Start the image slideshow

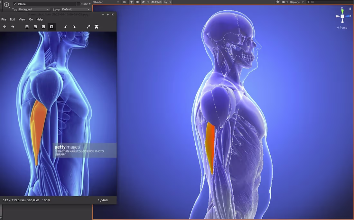96,27
